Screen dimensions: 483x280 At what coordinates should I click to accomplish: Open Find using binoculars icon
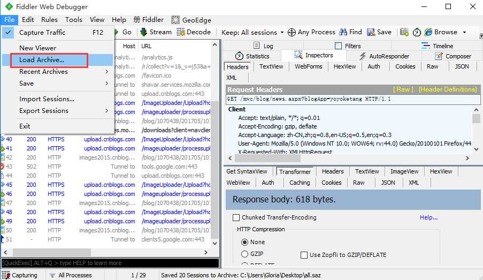pos(343,32)
